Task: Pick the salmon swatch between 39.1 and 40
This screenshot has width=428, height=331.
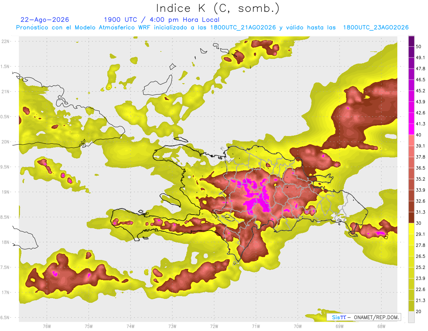Action: point(411,140)
